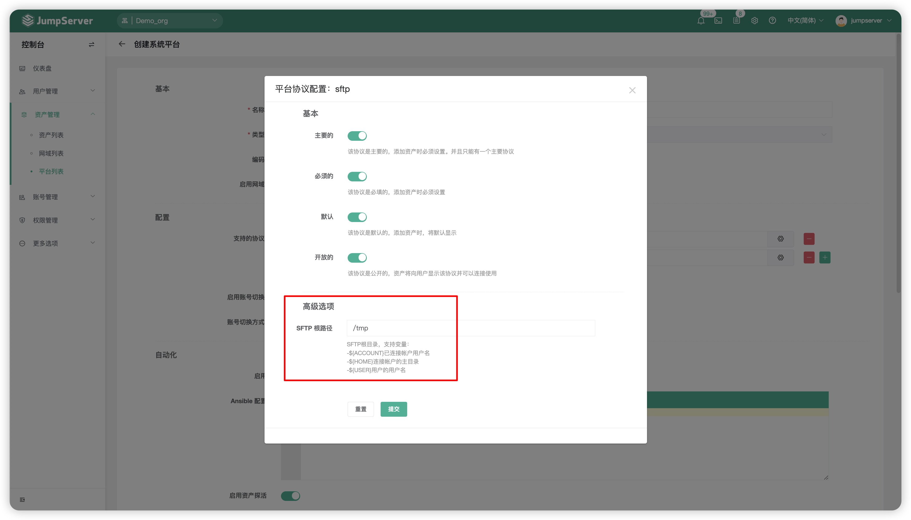
Task: Click the 提交 button
Action: [x=394, y=409]
